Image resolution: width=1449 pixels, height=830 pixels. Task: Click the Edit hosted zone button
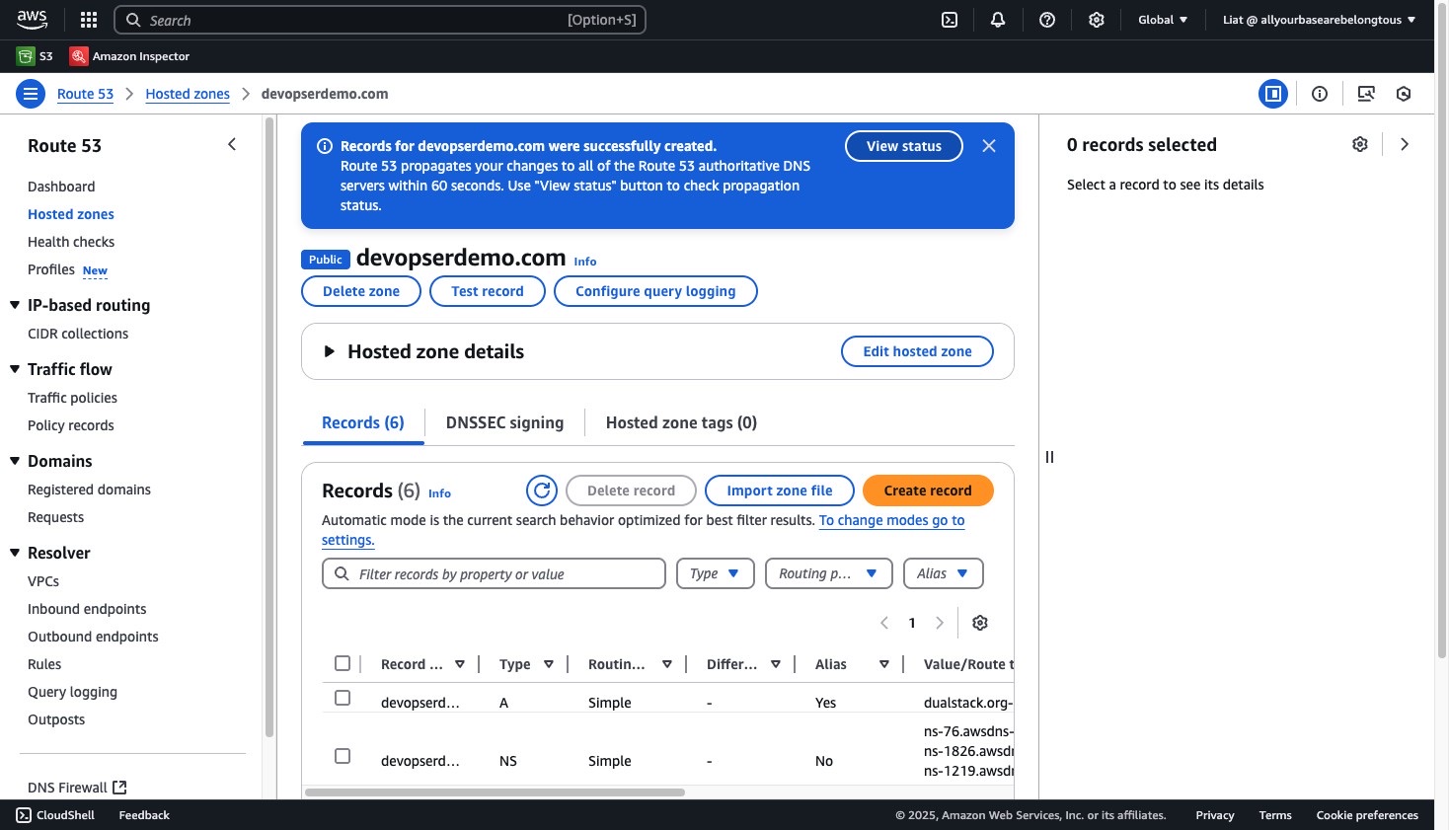point(917,351)
